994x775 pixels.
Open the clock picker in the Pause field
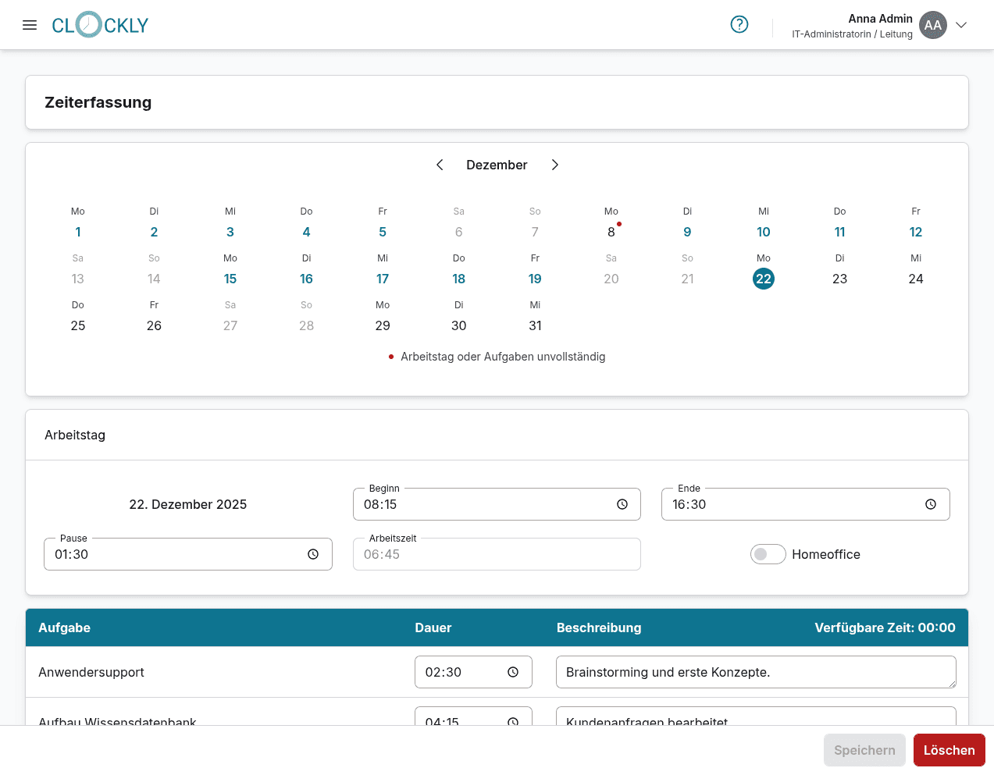pos(313,554)
